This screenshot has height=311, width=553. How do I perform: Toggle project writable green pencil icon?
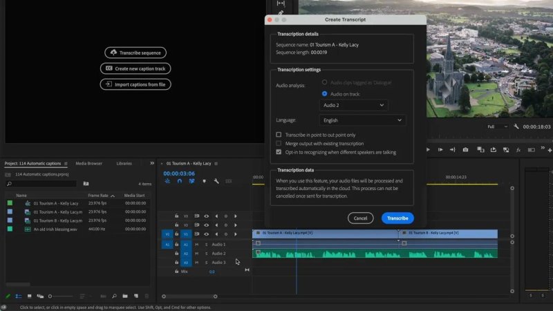8,296
